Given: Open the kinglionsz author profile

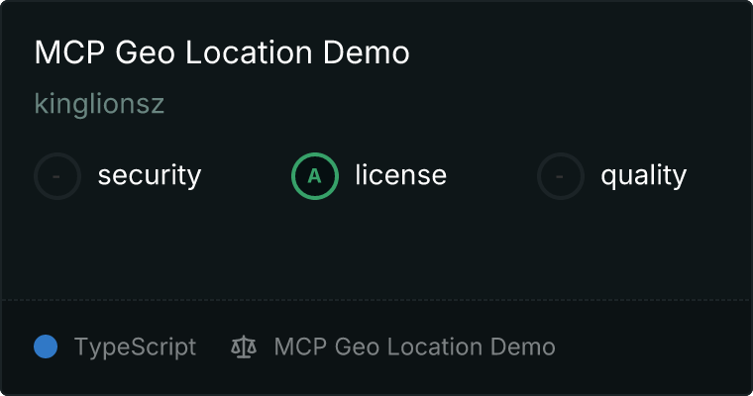Looking at the screenshot, I should click(x=99, y=103).
